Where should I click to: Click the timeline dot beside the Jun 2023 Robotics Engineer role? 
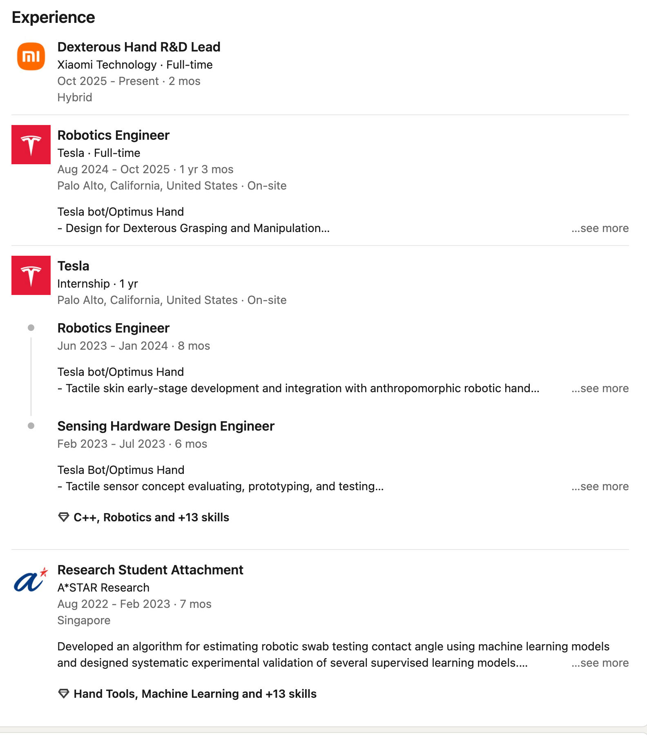(31, 328)
